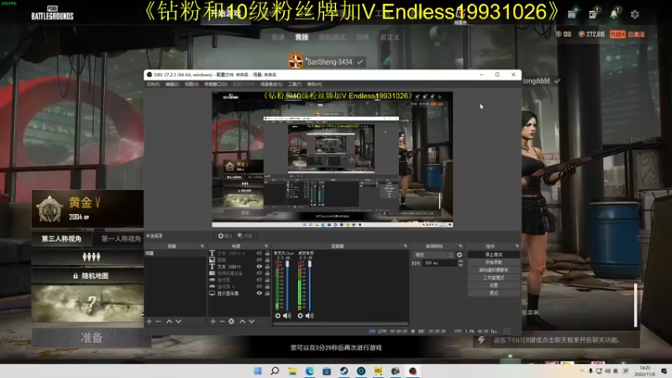
Task: Open the Scene Collection (S) menu in OBS
Action: click(x=271, y=85)
